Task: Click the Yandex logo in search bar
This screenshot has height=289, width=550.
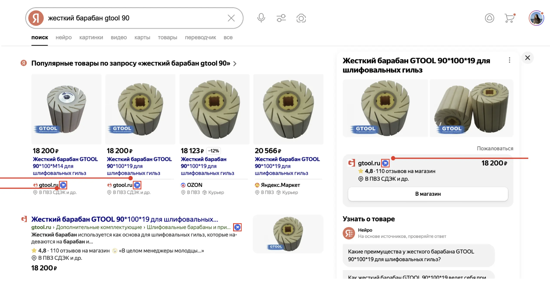Action: 36,18
